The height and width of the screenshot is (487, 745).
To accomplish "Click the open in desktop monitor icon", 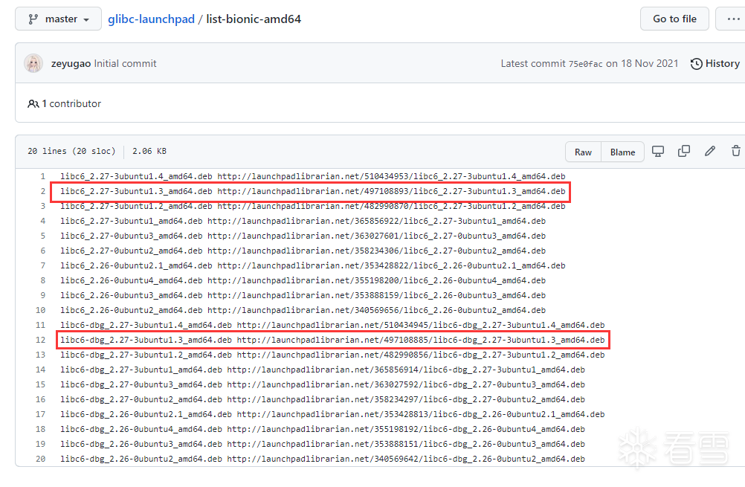I will [x=657, y=152].
